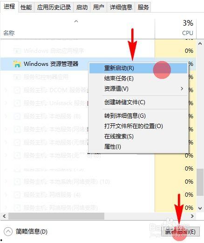Click the Windows 资源管理器 folder icon
Viewport: 204px width, 243px height.
[17, 64]
